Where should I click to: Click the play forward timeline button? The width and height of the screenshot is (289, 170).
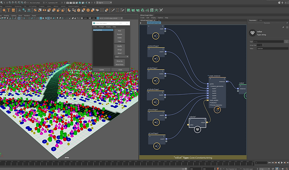tap(282, 163)
